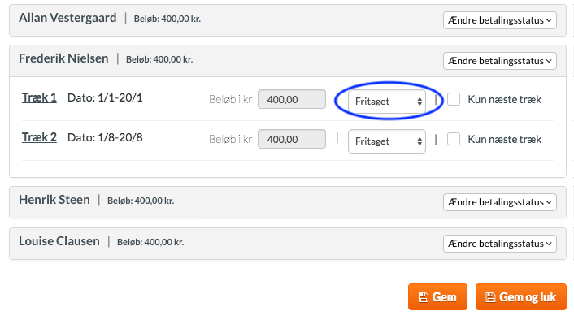Click chevron on Louise Clausen's betalingsstatus button
This screenshot has width=574, height=320.
click(x=549, y=244)
